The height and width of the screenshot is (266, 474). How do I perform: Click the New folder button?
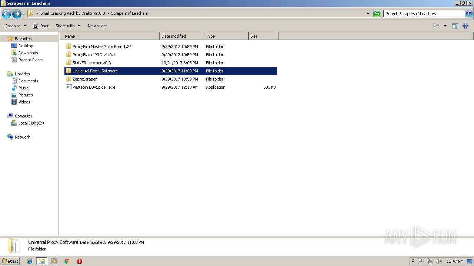[x=97, y=26]
